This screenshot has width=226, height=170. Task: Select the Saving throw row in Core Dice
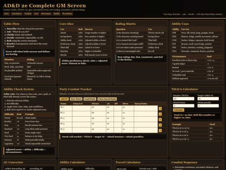coord(85,37)
